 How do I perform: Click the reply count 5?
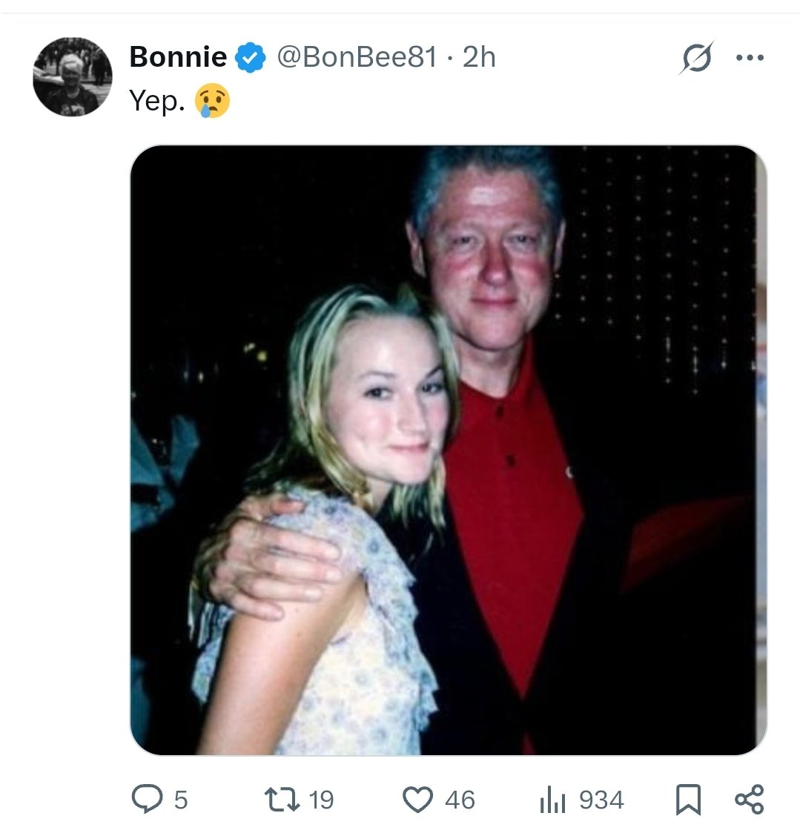(x=181, y=800)
